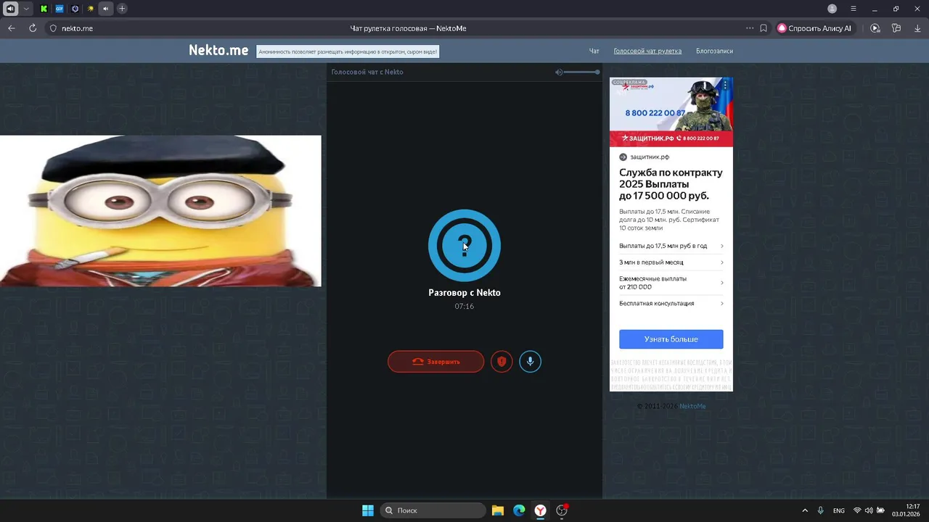
Task: Click the Служба по контракту 2025 headline
Action: [x=671, y=184]
